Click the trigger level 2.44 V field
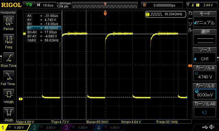Viewport: 219px width, 131px height. tap(202, 5)
